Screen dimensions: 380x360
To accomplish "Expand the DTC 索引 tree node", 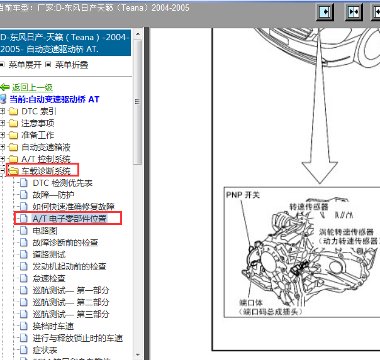I will click(2, 111).
